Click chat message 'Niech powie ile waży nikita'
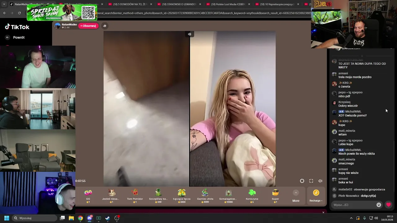 [356, 154]
